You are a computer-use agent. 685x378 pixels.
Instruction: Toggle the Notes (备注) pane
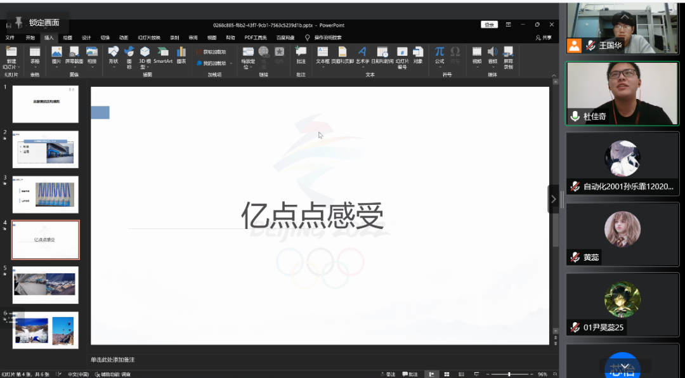[389, 374]
